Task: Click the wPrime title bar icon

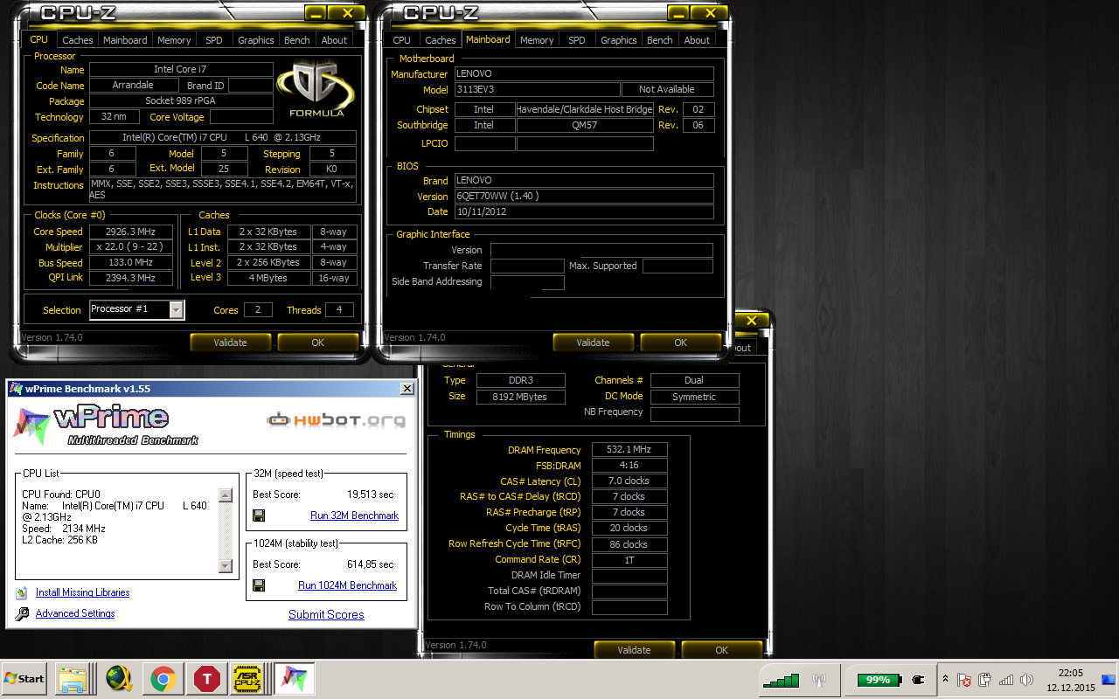Action: coord(16,389)
